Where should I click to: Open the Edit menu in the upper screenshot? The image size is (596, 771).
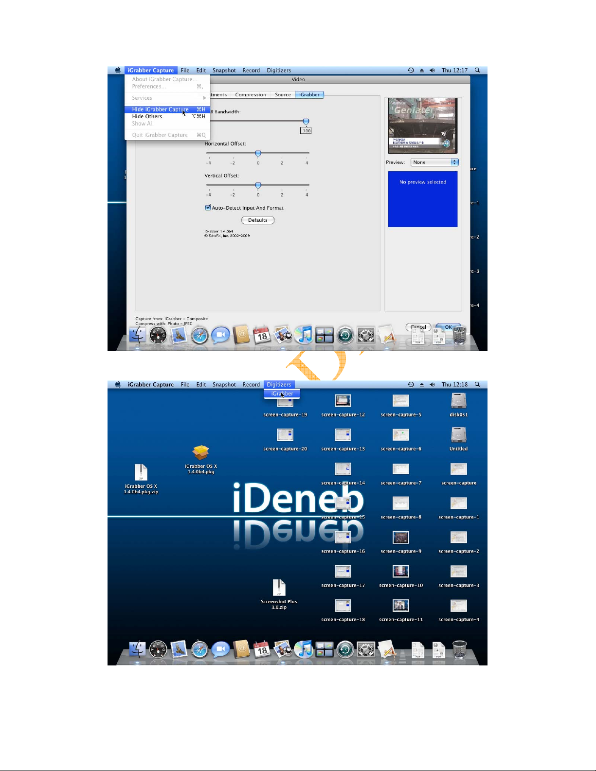coord(201,70)
